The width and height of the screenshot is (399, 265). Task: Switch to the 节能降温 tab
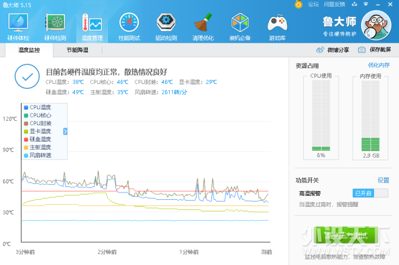pos(77,50)
